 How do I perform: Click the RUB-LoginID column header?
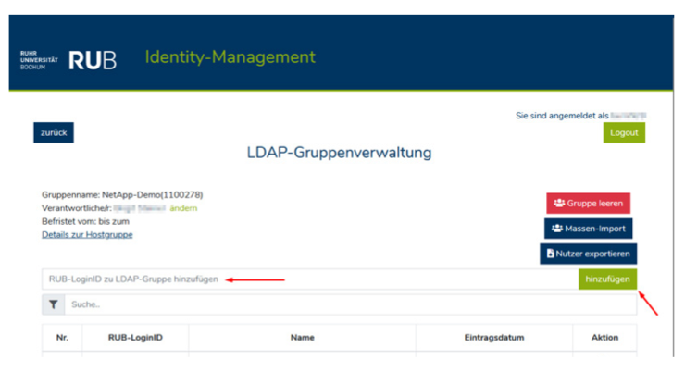pyautogui.click(x=135, y=338)
